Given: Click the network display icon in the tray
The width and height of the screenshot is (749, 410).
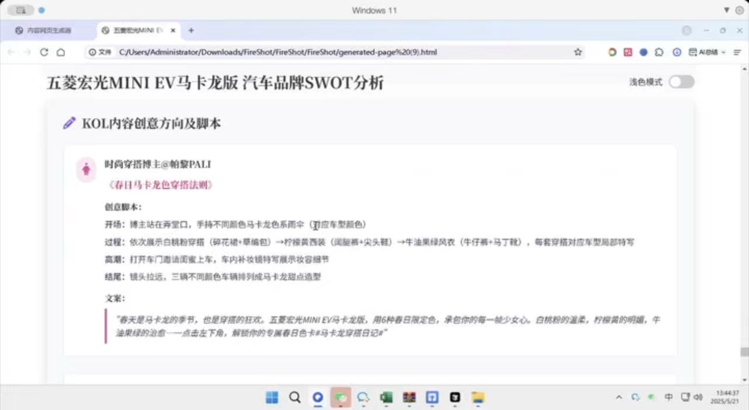Looking at the screenshot, I should click(x=685, y=397).
